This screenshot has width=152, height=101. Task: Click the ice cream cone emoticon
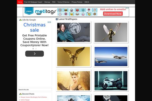pyautogui.click(x=89, y=10)
